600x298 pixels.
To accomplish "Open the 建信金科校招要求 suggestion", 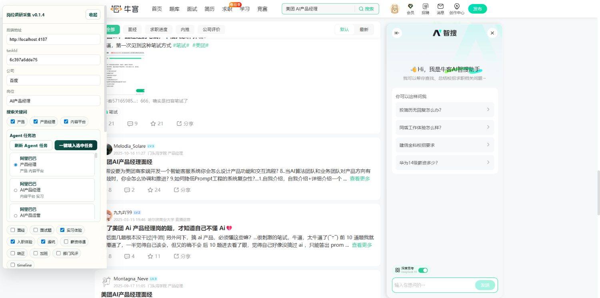I will click(445, 145).
